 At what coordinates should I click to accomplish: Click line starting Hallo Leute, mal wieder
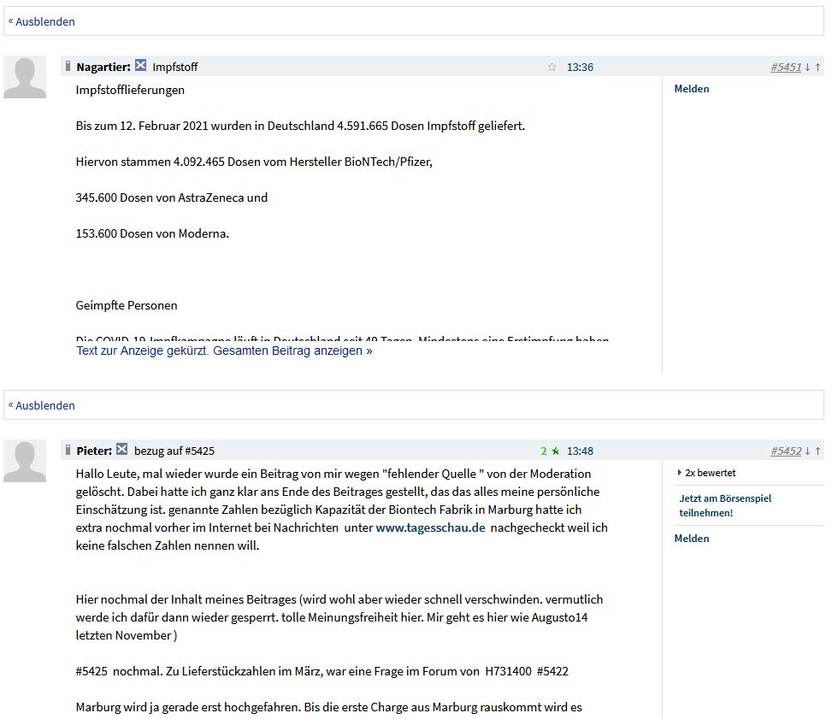333,474
